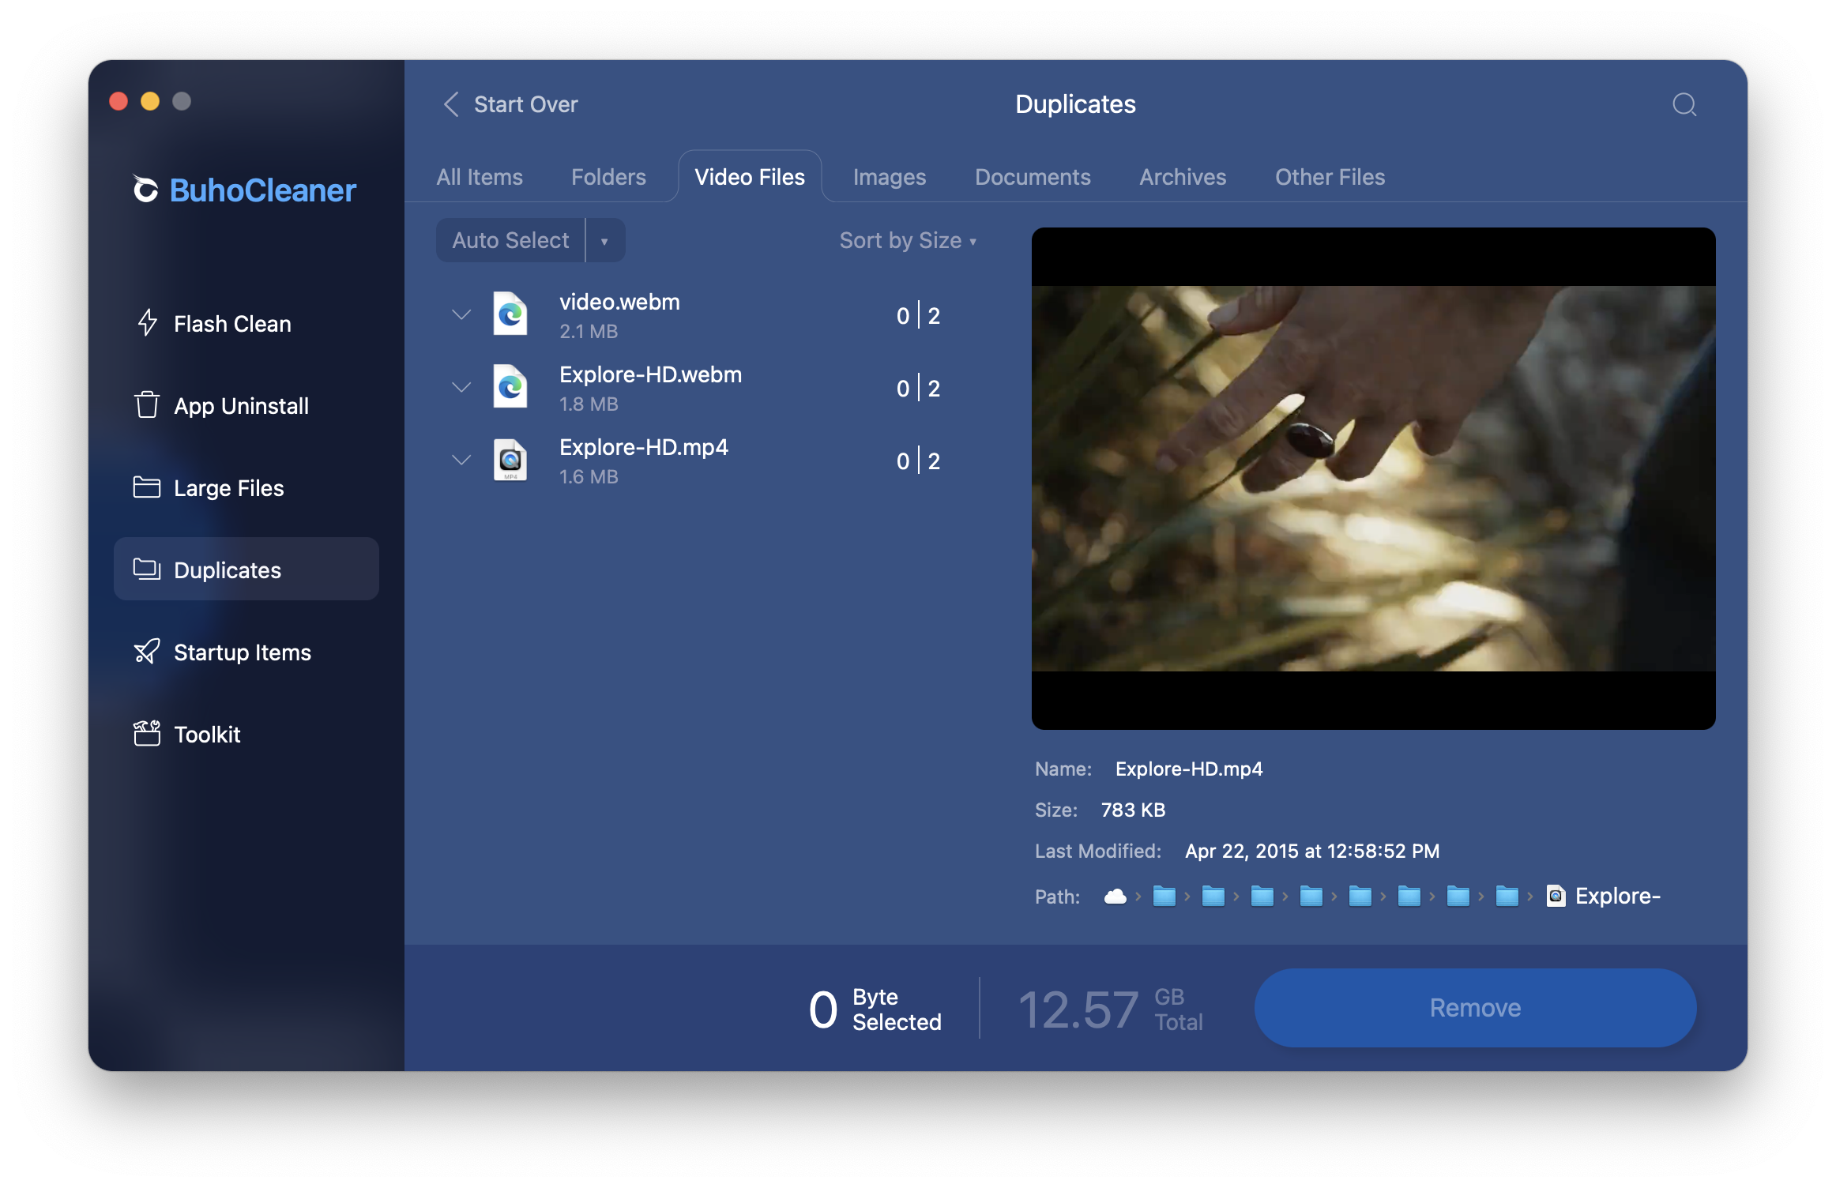Image resolution: width=1836 pixels, height=1188 pixels.
Task: Click the video.webm file icon
Action: 510,314
